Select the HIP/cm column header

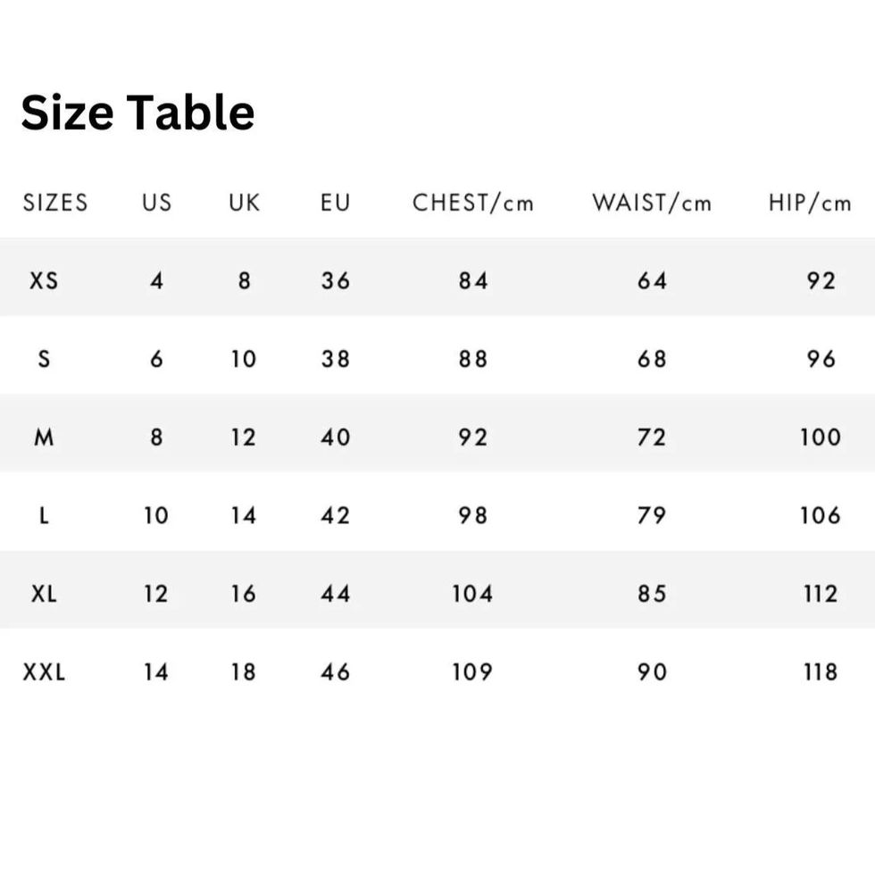tap(810, 203)
